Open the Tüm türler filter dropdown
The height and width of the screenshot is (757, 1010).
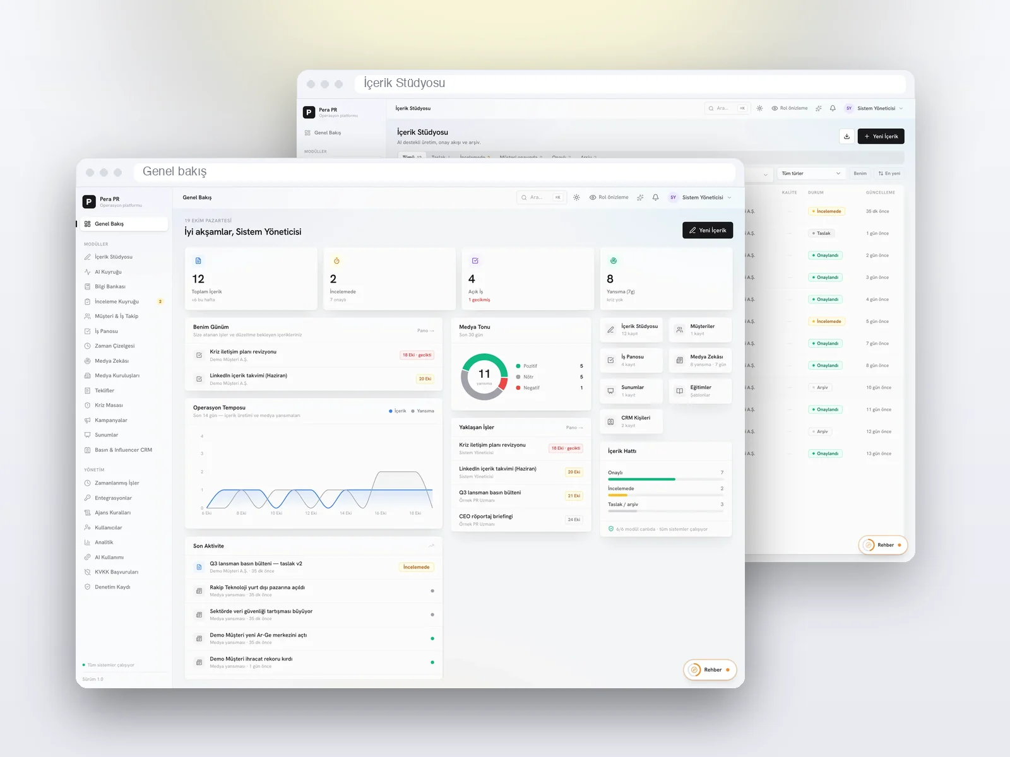coord(811,173)
